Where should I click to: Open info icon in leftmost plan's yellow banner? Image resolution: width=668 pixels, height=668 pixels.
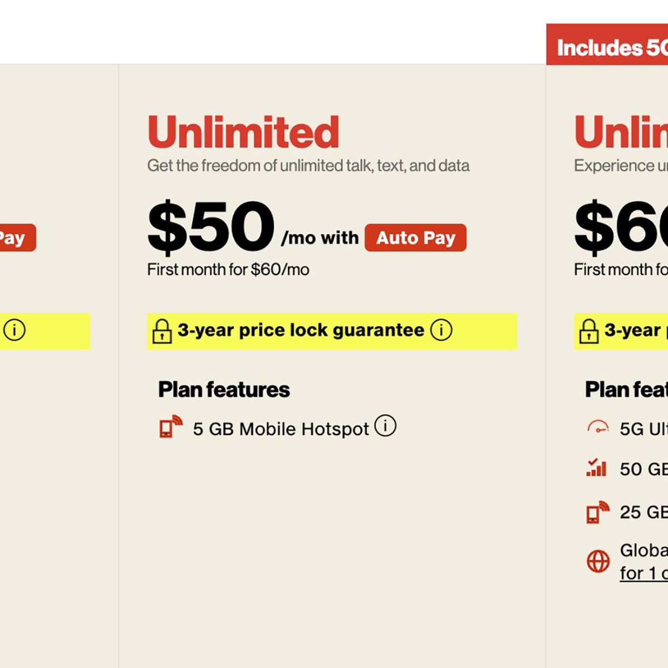14,330
